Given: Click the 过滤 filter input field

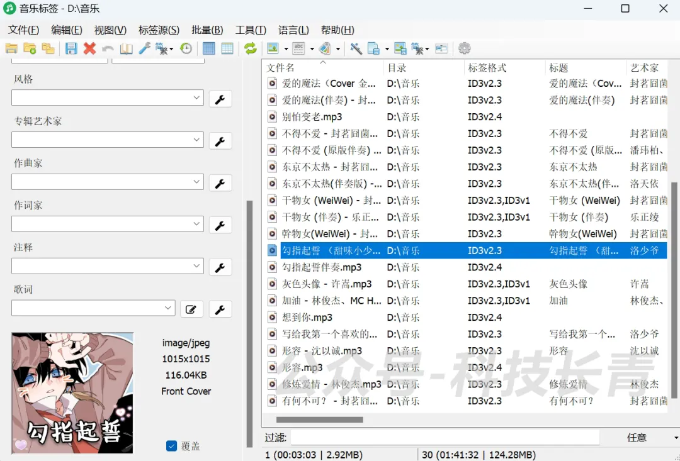Looking at the screenshot, I should click(445, 437).
